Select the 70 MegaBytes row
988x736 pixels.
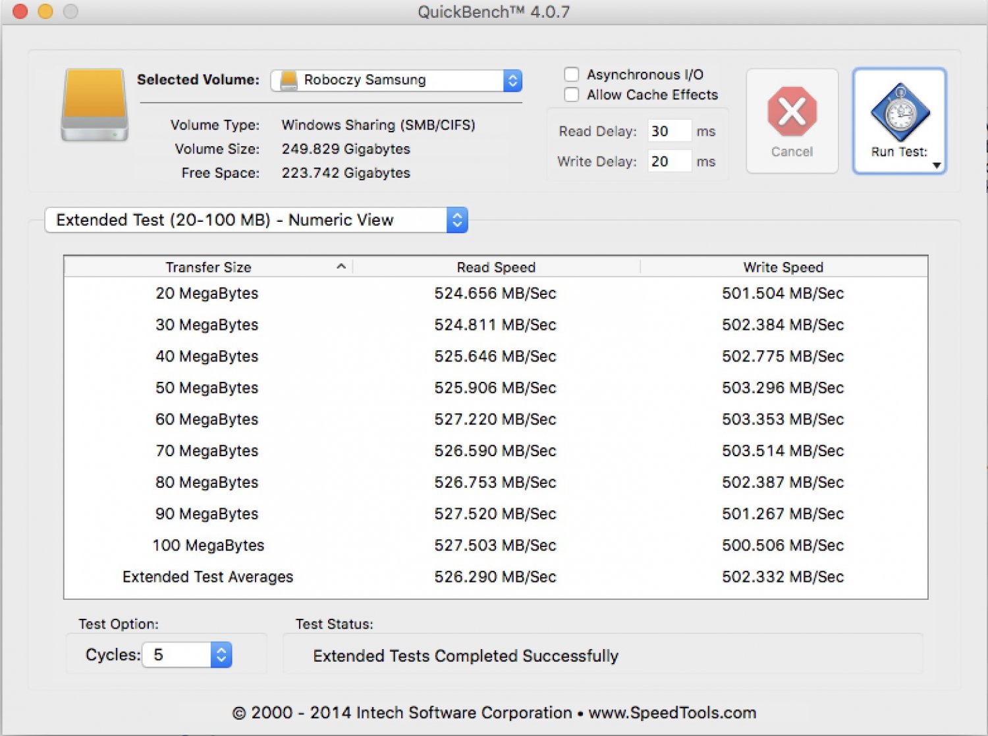pos(496,451)
